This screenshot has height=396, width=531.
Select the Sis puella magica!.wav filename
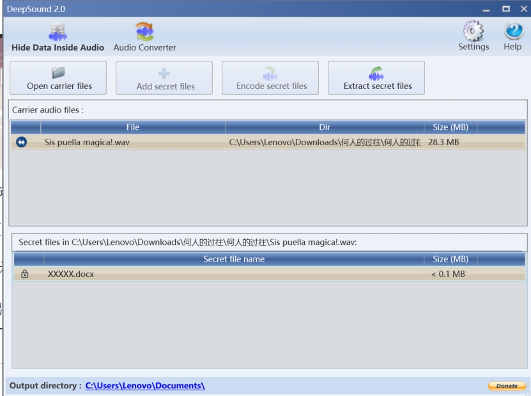(87, 142)
